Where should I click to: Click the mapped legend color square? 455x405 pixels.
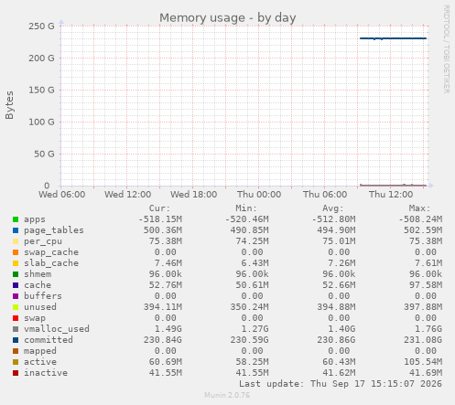[16, 351]
